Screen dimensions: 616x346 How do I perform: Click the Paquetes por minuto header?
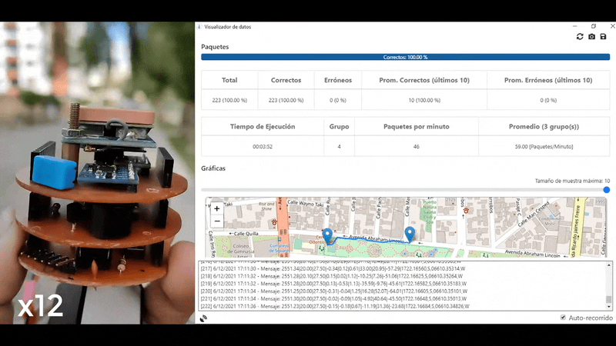pos(417,126)
